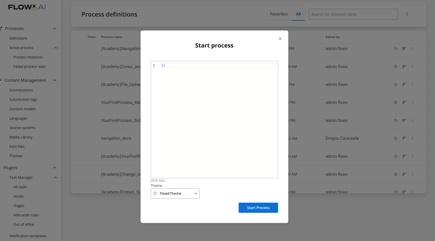The width and height of the screenshot is (435, 241).
Task: Click Dragos Caravasile in Edited by column
Action: point(342,138)
